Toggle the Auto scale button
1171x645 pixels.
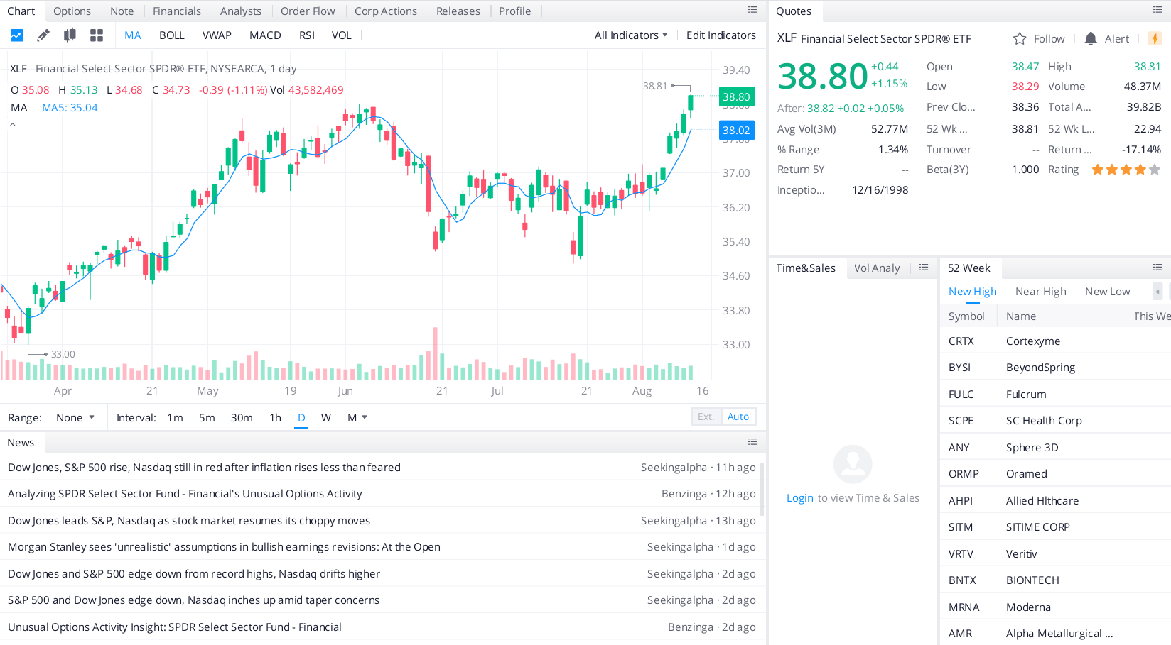tap(738, 417)
